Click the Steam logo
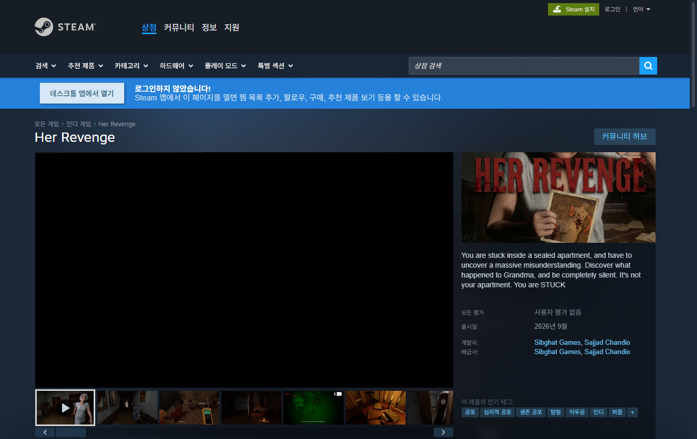Viewport: 697px width, 439px height. point(65,27)
